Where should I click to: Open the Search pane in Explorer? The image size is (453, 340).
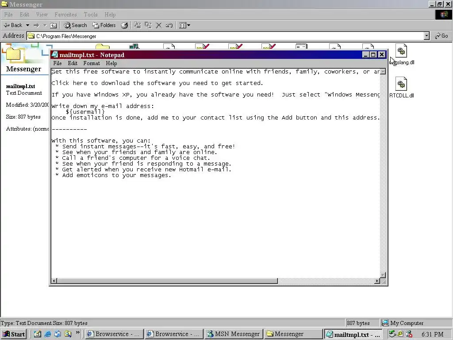tap(75, 25)
